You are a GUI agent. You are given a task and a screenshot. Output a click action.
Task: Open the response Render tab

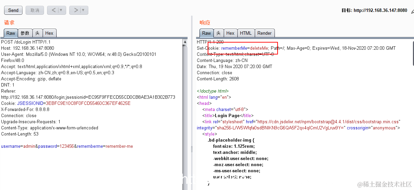pos(265,33)
